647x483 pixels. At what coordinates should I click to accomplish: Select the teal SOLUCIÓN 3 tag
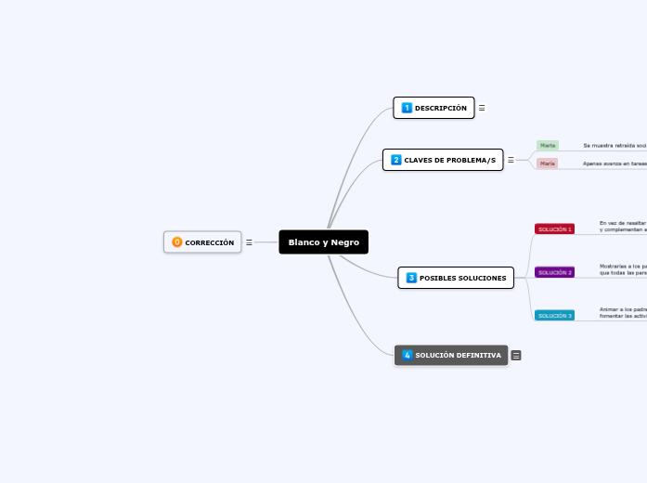click(554, 315)
